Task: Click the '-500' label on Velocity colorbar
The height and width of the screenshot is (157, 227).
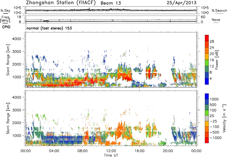Action: click(x=214, y=132)
